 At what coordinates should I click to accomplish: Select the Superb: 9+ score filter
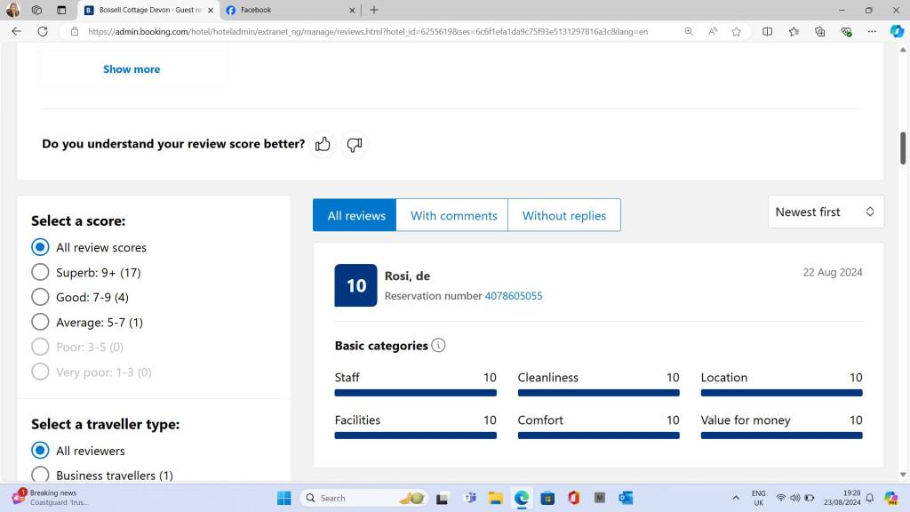(x=40, y=272)
